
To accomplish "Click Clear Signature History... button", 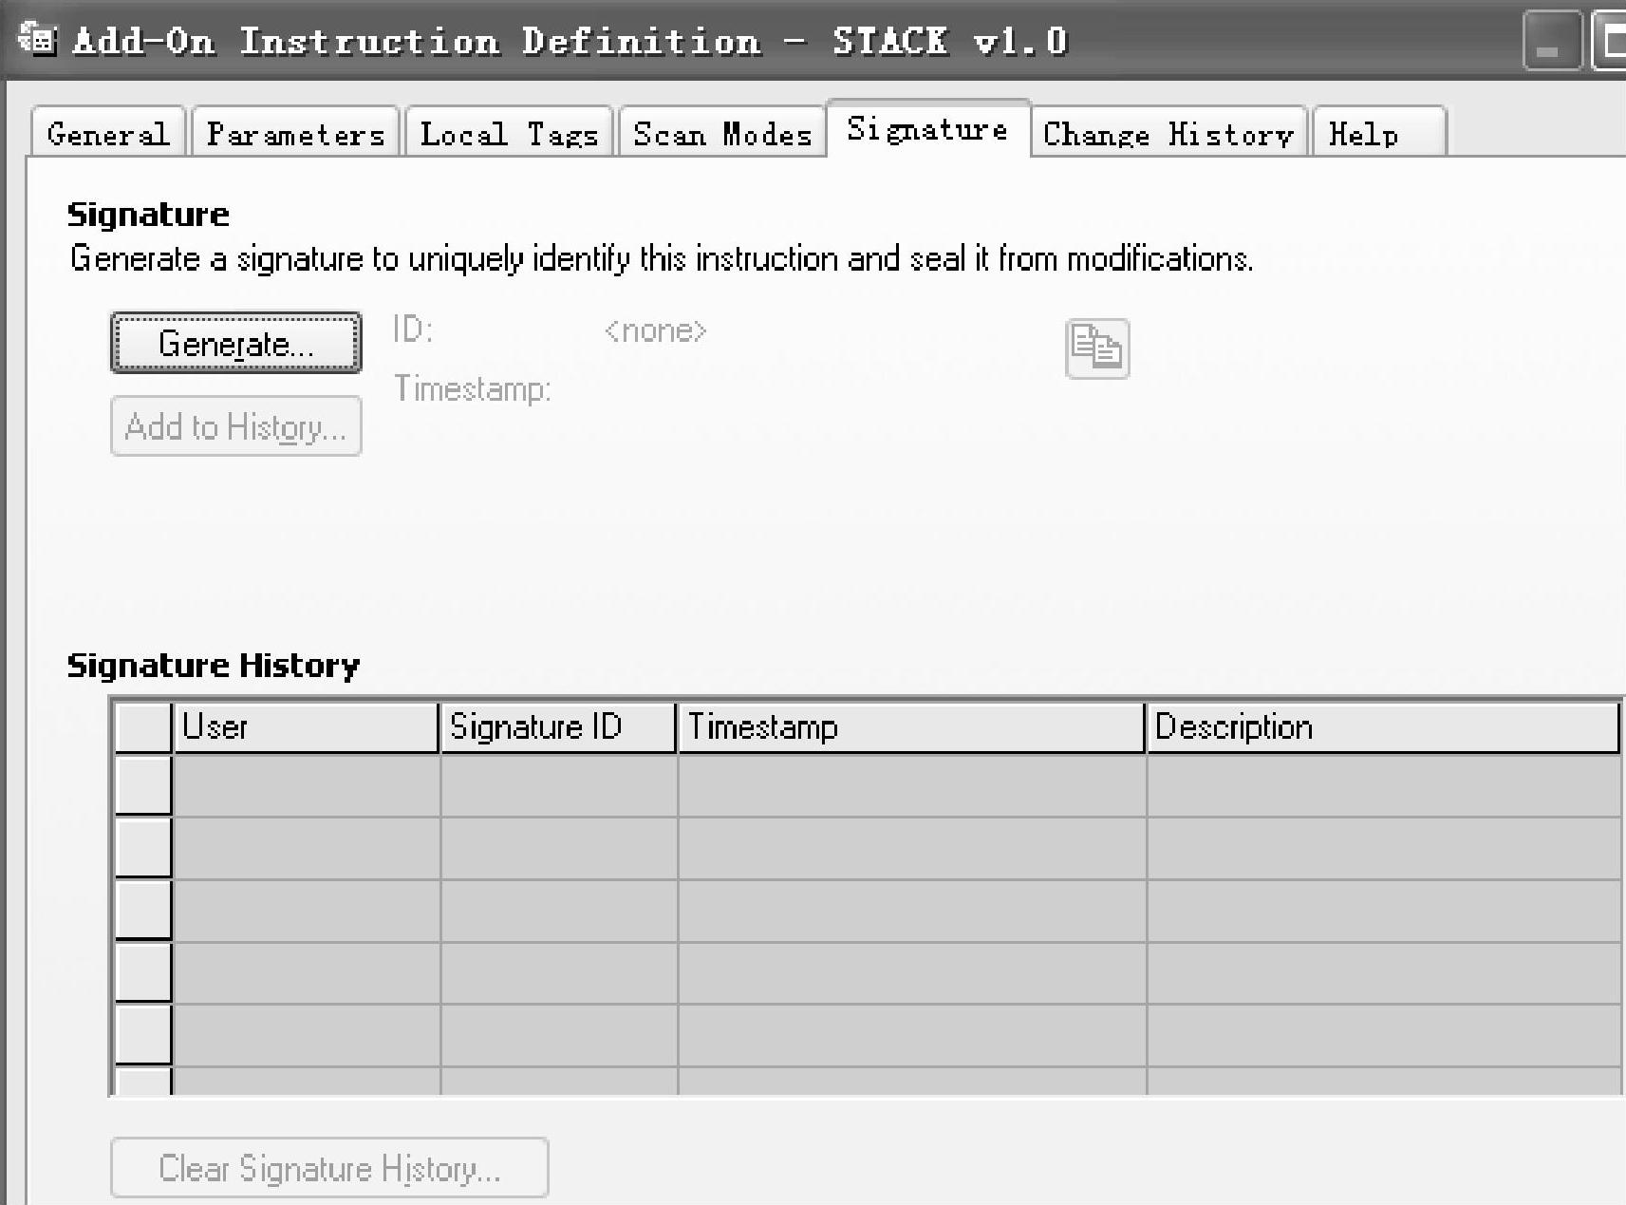I will (x=329, y=1167).
